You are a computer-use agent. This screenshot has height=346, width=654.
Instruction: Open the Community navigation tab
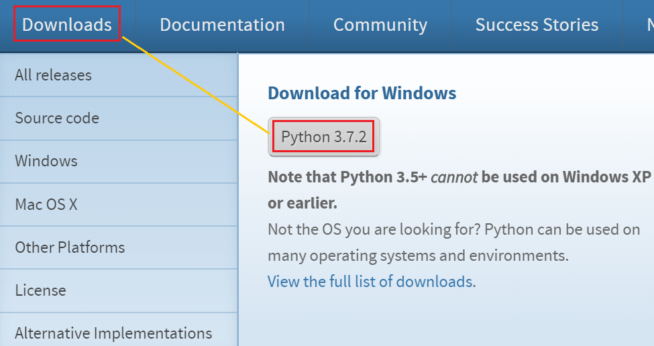click(x=380, y=25)
